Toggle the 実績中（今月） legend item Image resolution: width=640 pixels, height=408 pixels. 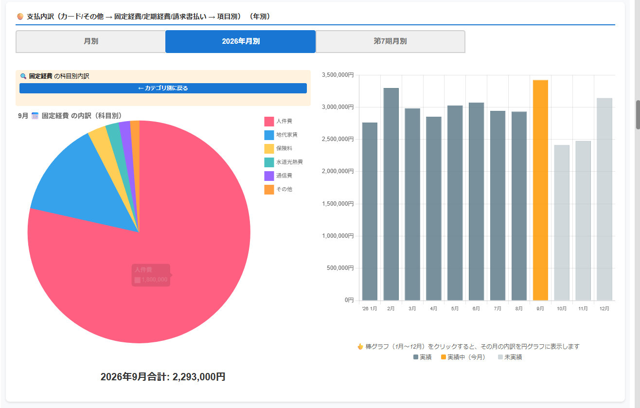coord(463,357)
